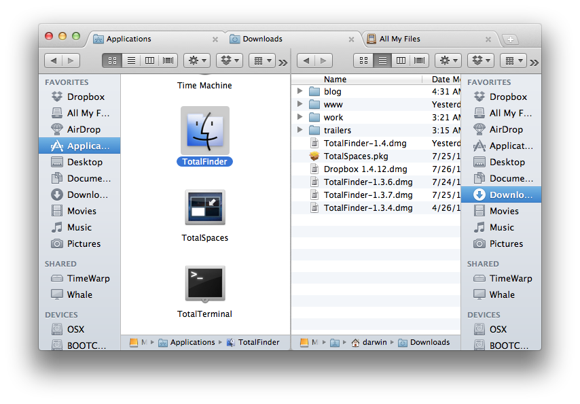Go back in the left pane
The height and width of the screenshot is (404, 580).
pyautogui.click(x=54, y=61)
